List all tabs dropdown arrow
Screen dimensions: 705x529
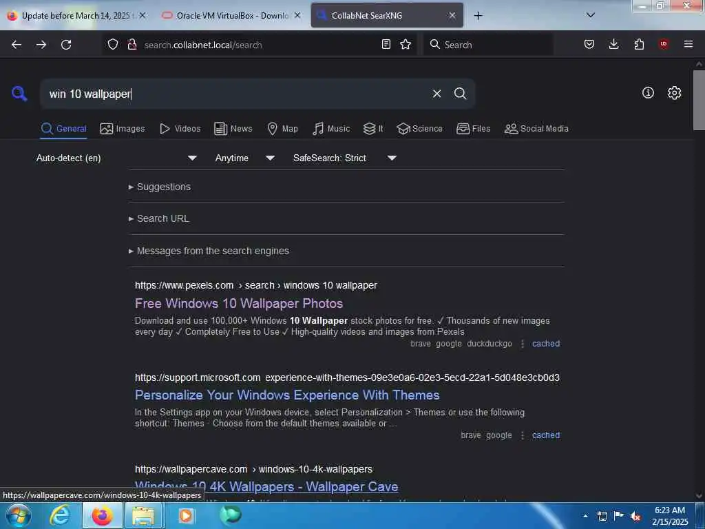click(x=591, y=15)
